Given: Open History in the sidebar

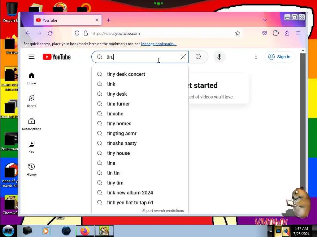Looking at the screenshot, I should tap(32, 170).
